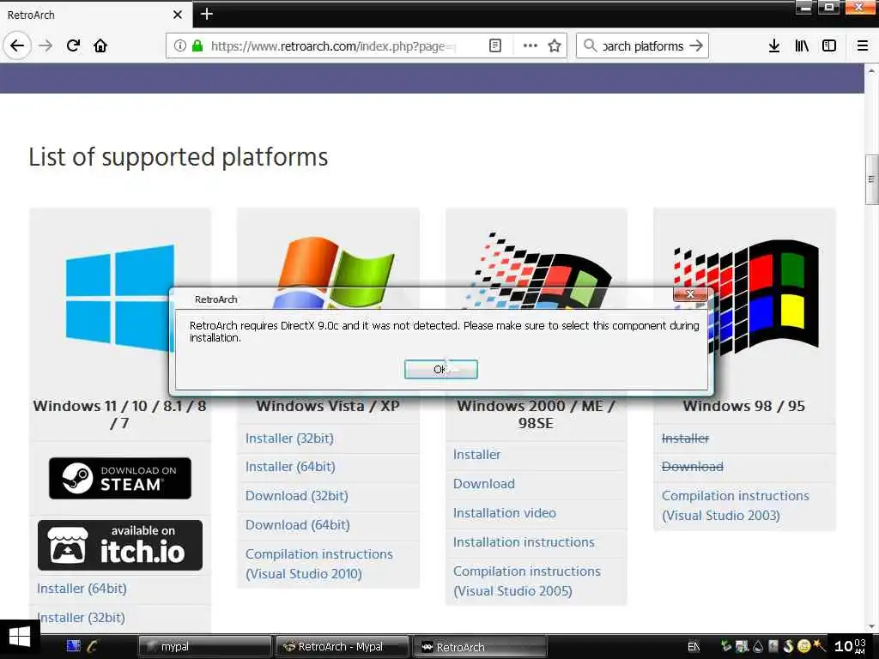Open the library bookshelf icon
This screenshot has height=659, width=879.
coord(802,45)
